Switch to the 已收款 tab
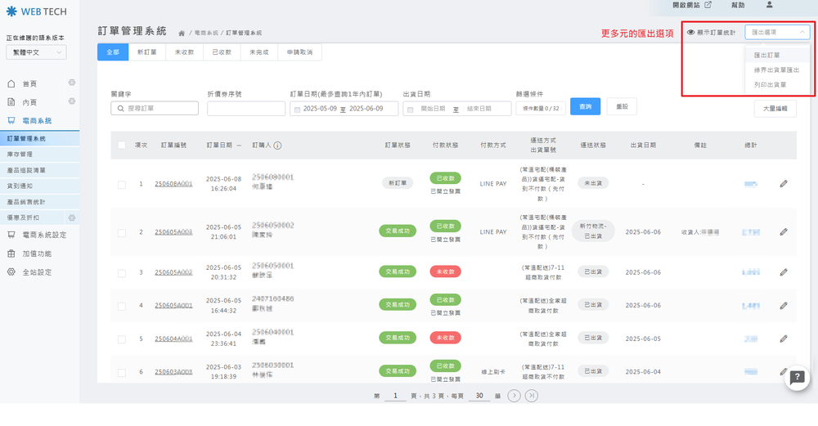The image size is (818, 426). [222, 52]
